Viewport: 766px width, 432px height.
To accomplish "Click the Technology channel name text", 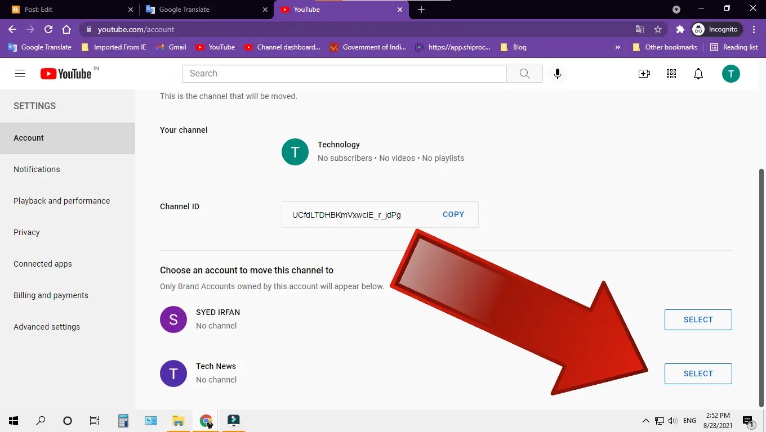I will click(x=339, y=145).
